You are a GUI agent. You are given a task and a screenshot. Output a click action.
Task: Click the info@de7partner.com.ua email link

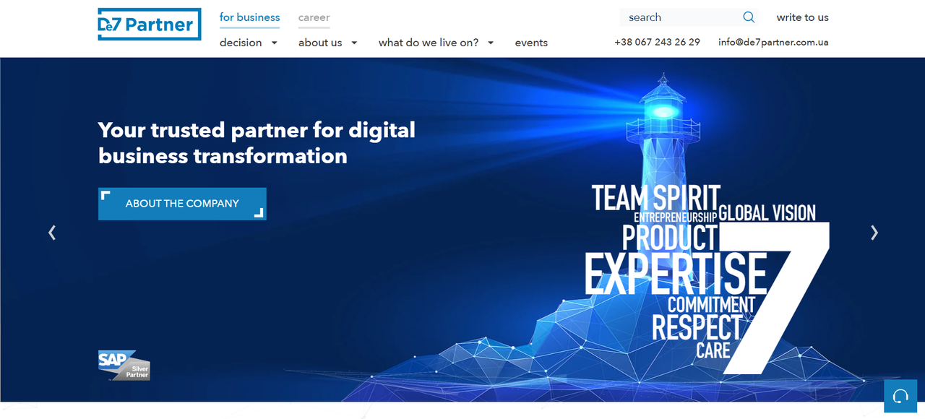(773, 42)
